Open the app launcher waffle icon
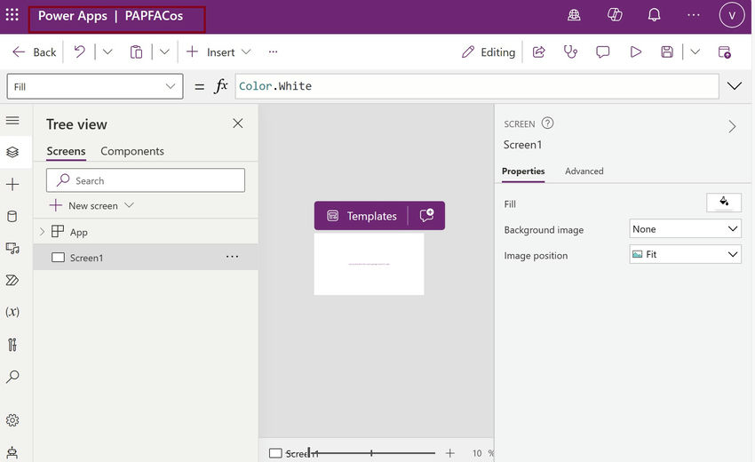The image size is (755, 462). click(12, 15)
